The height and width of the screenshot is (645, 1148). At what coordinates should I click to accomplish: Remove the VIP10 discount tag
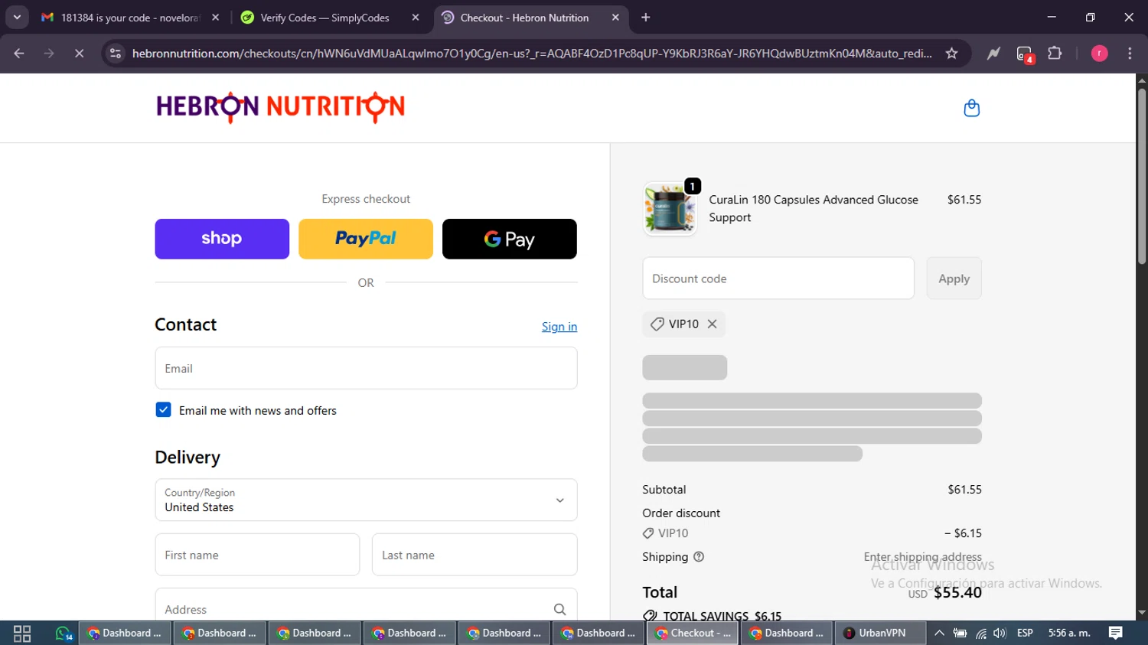[712, 324]
